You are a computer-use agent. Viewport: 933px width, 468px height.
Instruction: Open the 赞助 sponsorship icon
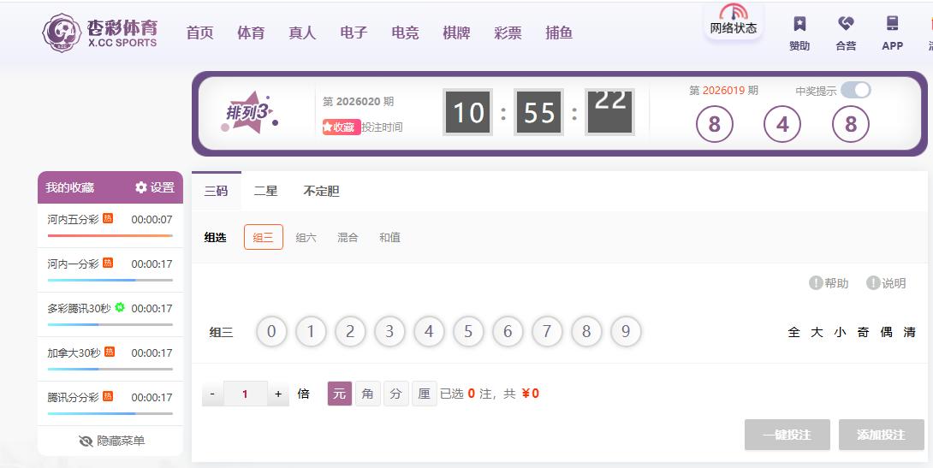point(799,24)
